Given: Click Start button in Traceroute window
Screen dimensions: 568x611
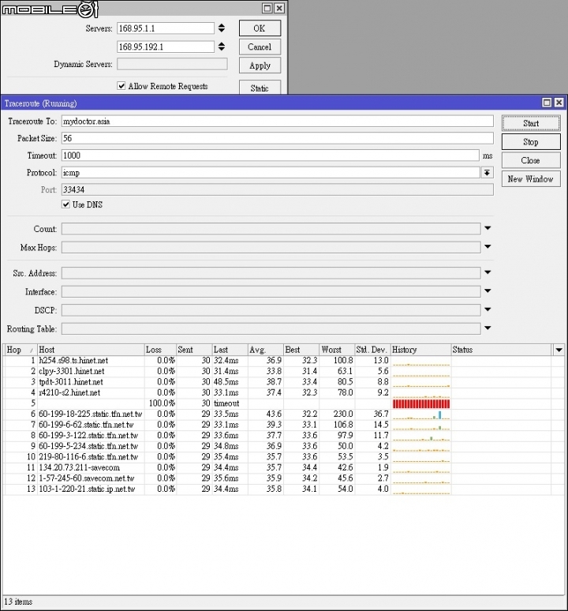Looking at the screenshot, I should point(531,123).
